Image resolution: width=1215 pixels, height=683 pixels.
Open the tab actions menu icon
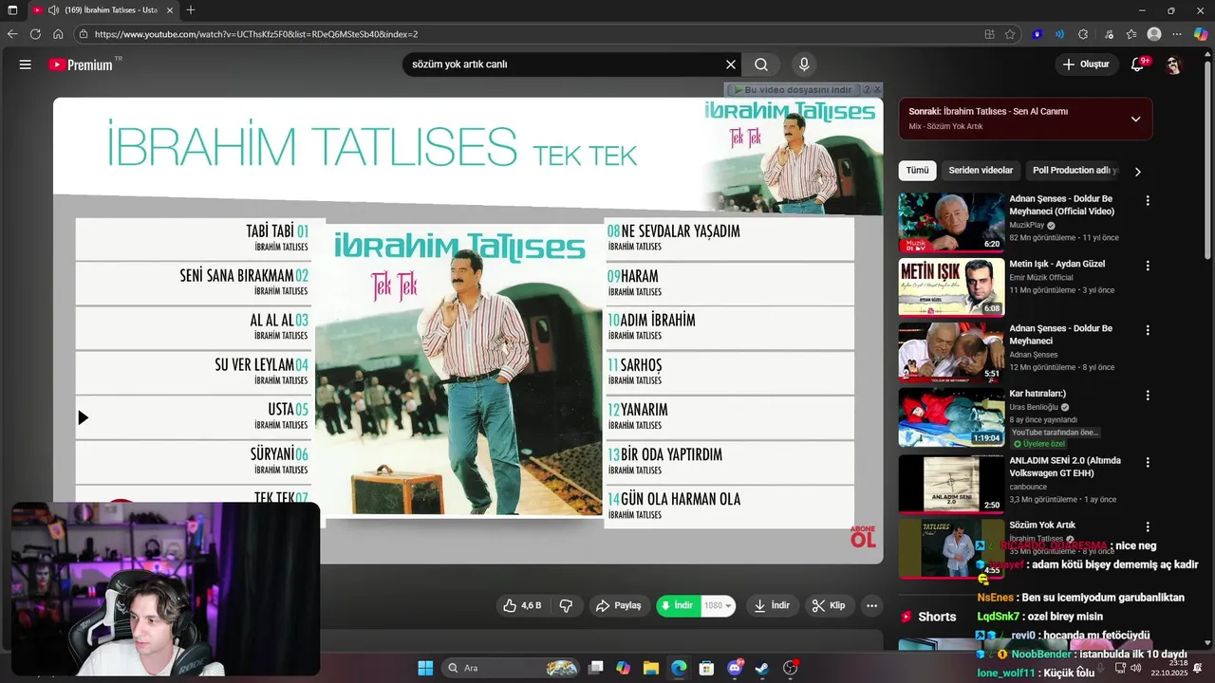click(x=12, y=9)
